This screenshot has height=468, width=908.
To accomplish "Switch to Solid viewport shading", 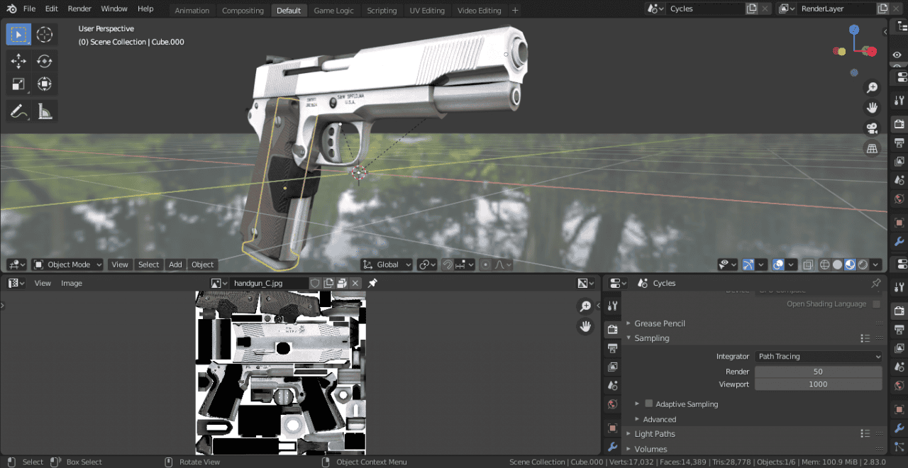I will click(x=837, y=264).
